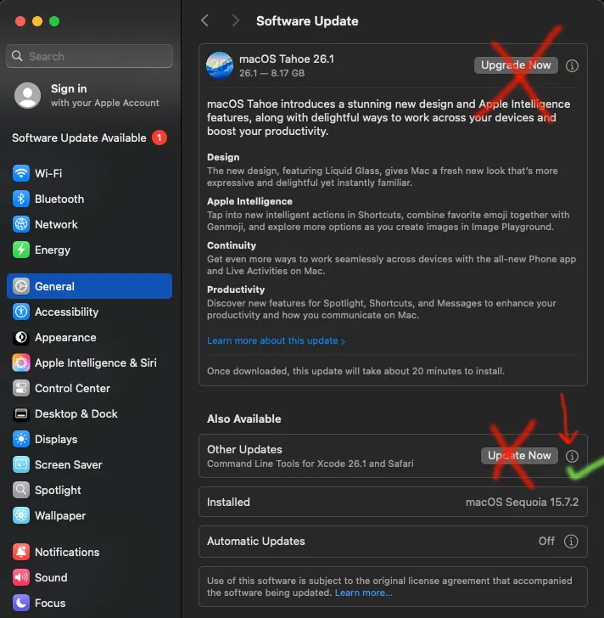Close the System Settings window
The height and width of the screenshot is (618, 604).
tap(20, 21)
